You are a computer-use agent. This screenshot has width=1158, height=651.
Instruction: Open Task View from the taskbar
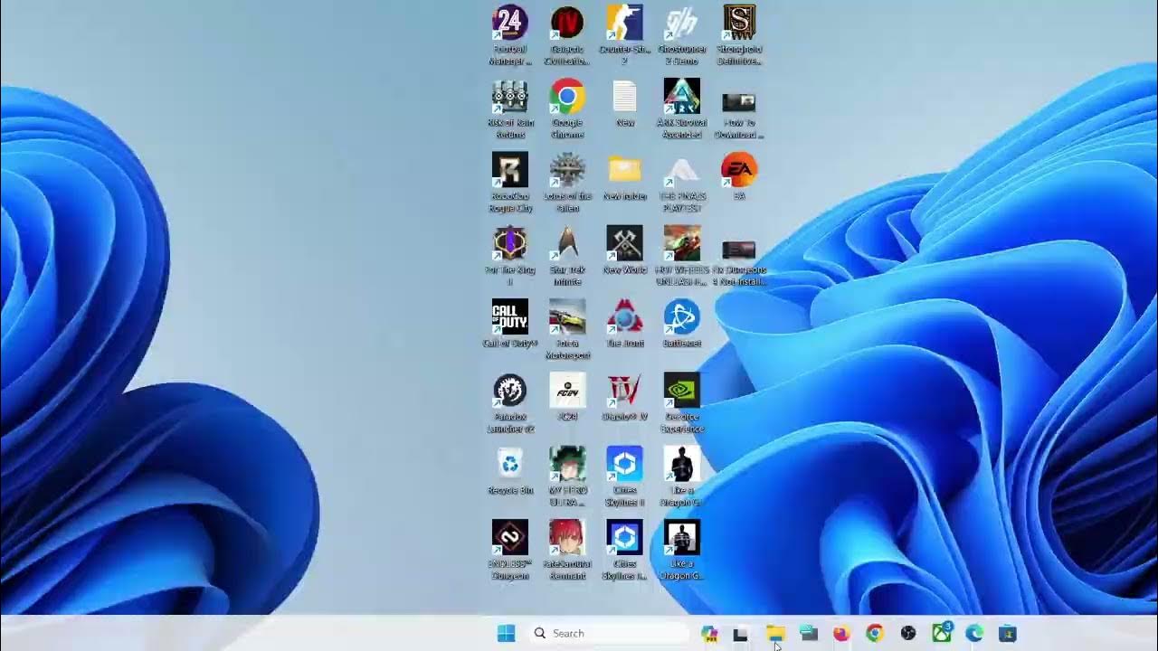740,634
